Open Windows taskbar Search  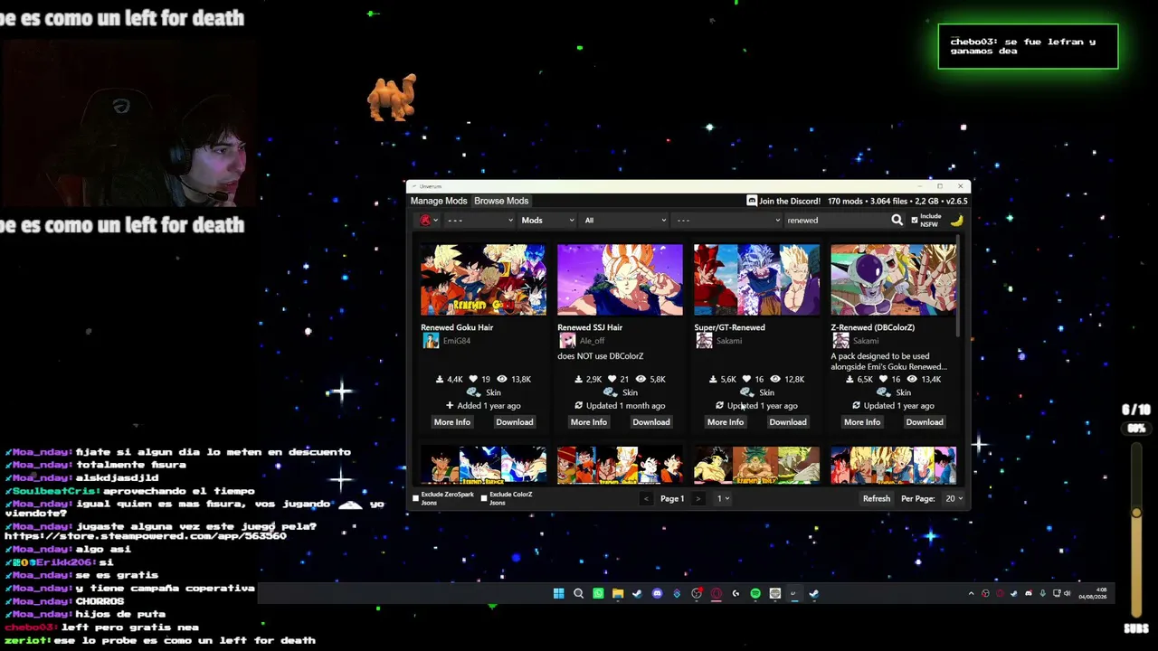[x=578, y=594]
